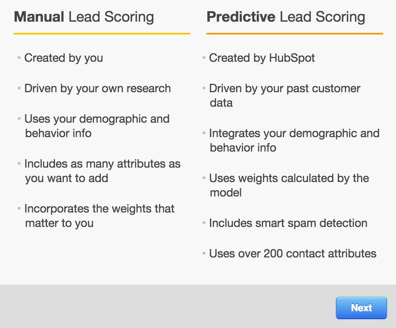
Task: Click 'Uses weights calculated by the model'
Action: 288,185
